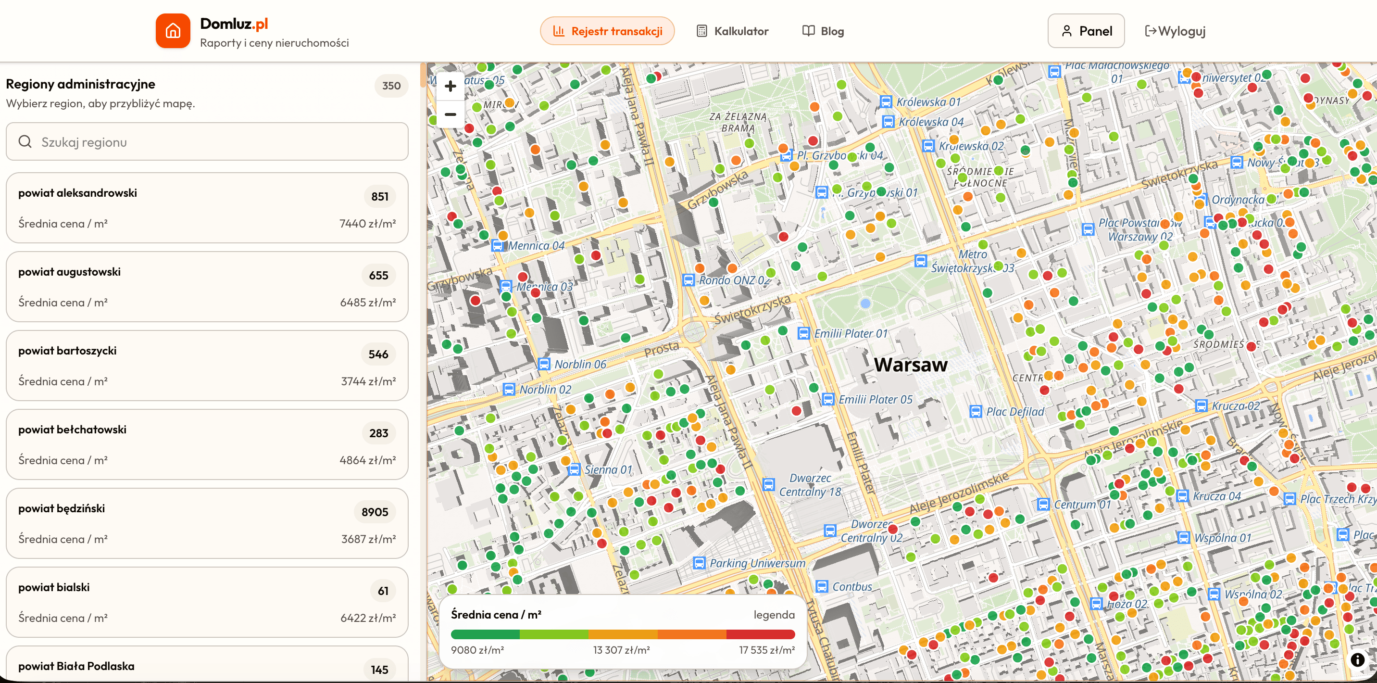
Task: Open the Rejestr transakcji tab
Action: click(607, 31)
